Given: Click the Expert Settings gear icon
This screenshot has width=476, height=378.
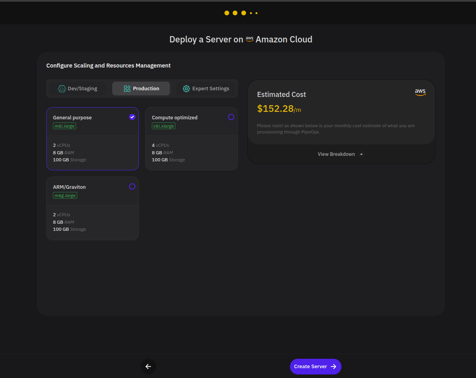Looking at the screenshot, I should pyautogui.click(x=186, y=89).
